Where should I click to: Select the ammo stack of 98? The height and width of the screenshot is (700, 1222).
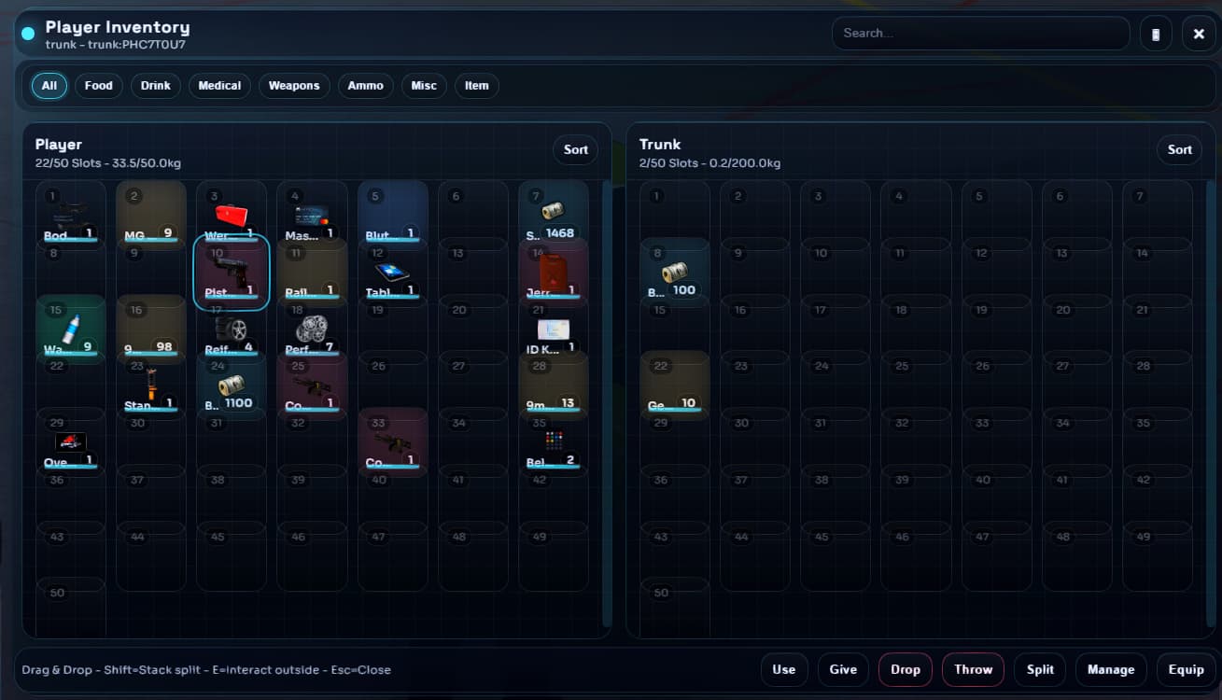pyautogui.click(x=151, y=329)
